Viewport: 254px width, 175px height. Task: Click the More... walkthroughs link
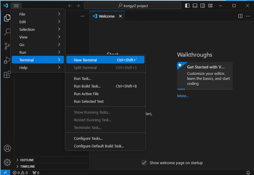[183, 96]
